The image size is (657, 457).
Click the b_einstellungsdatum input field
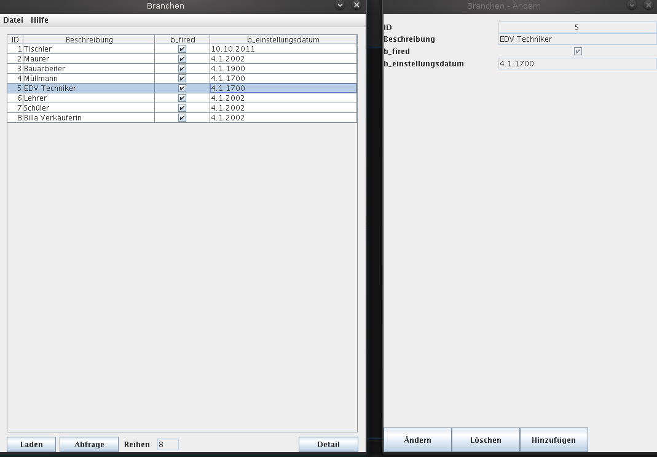(x=576, y=64)
